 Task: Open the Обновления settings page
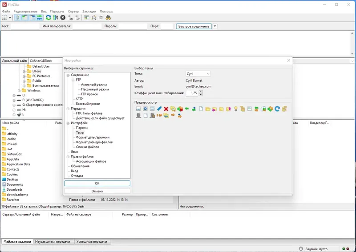pos(80,166)
